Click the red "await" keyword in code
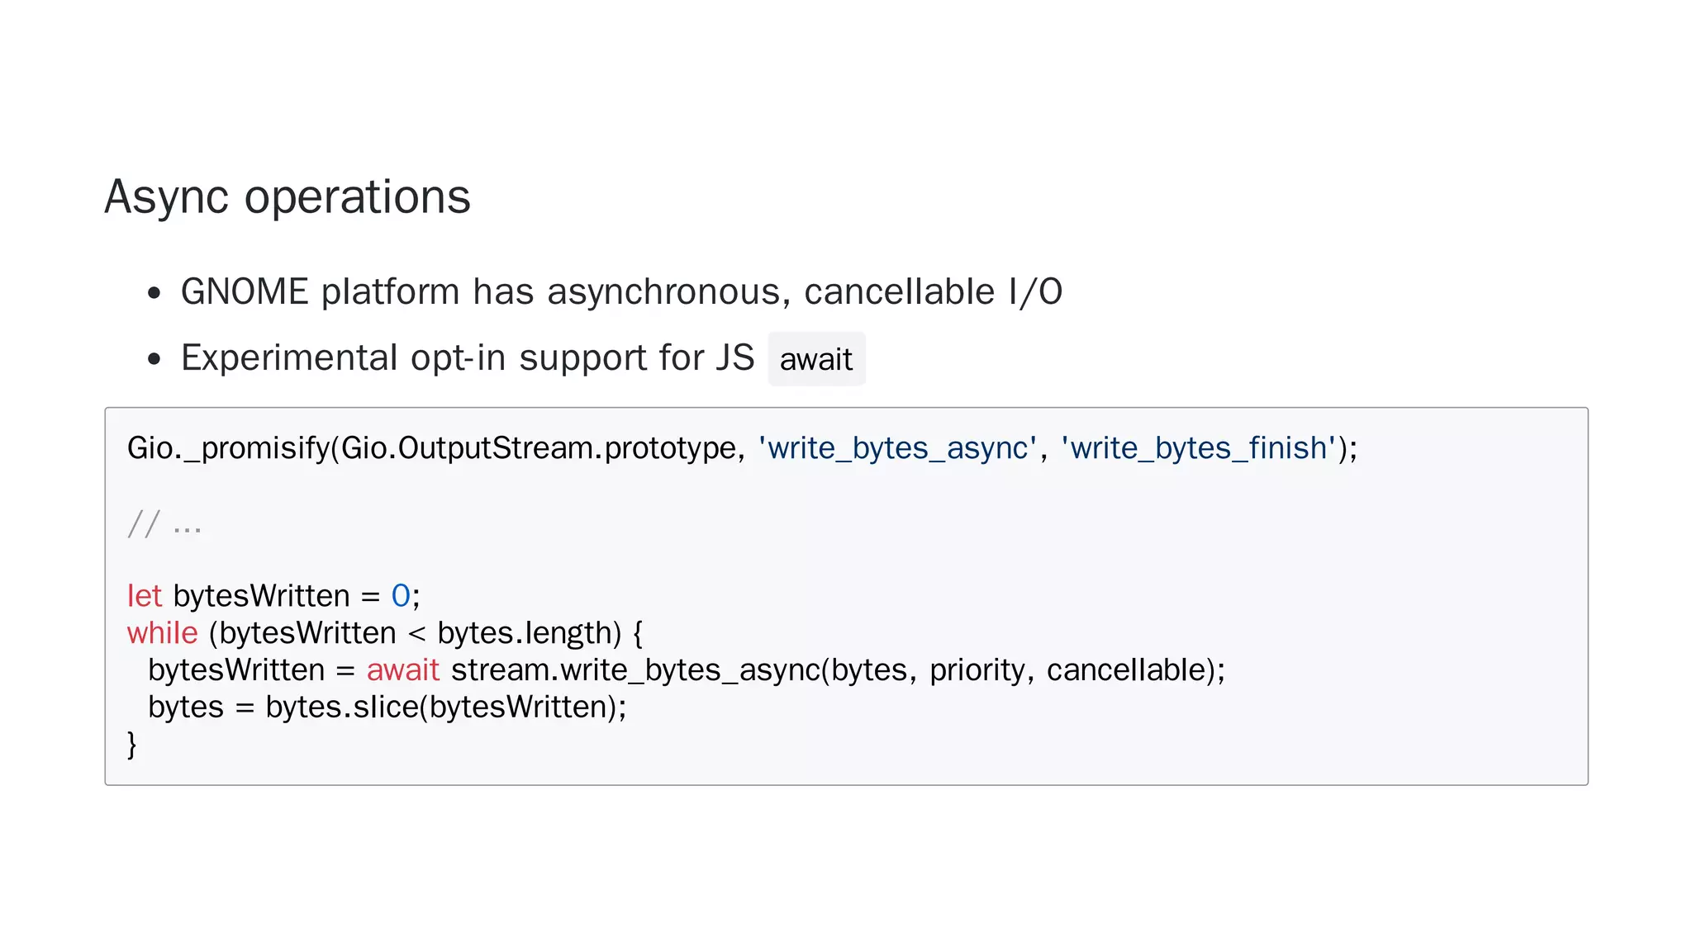This screenshot has height=951, width=1692. click(403, 670)
